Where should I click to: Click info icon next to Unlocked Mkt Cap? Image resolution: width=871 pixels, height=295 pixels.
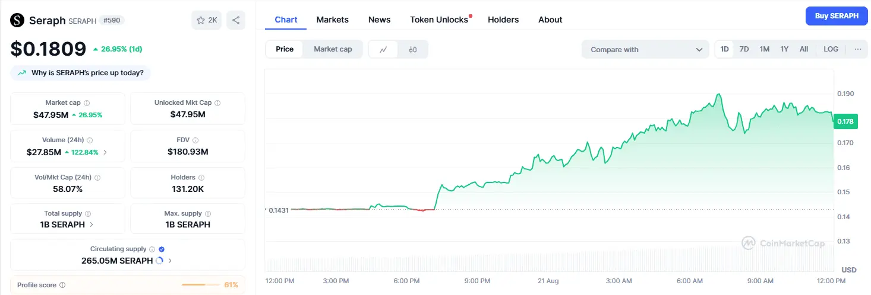(217, 103)
